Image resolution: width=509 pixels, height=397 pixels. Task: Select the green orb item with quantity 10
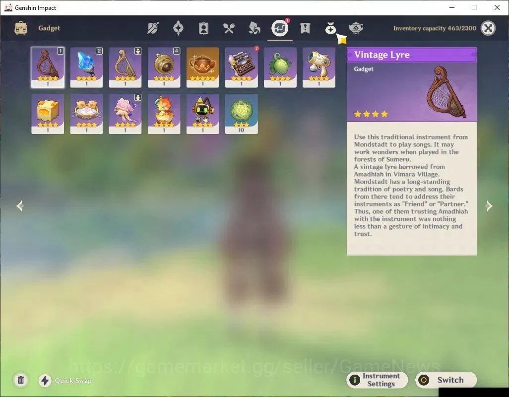pyautogui.click(x=241, y=114)
